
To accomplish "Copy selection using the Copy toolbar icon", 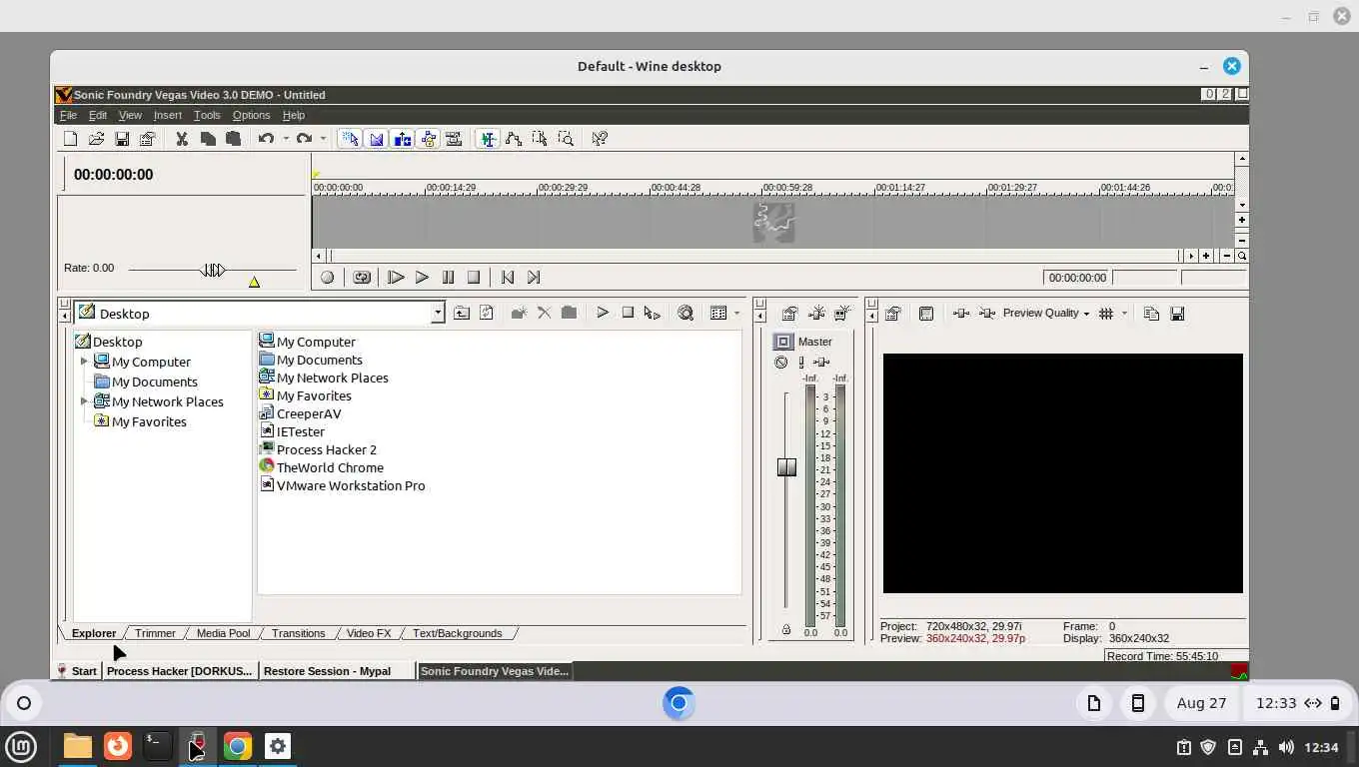I will tap(208, 139).
